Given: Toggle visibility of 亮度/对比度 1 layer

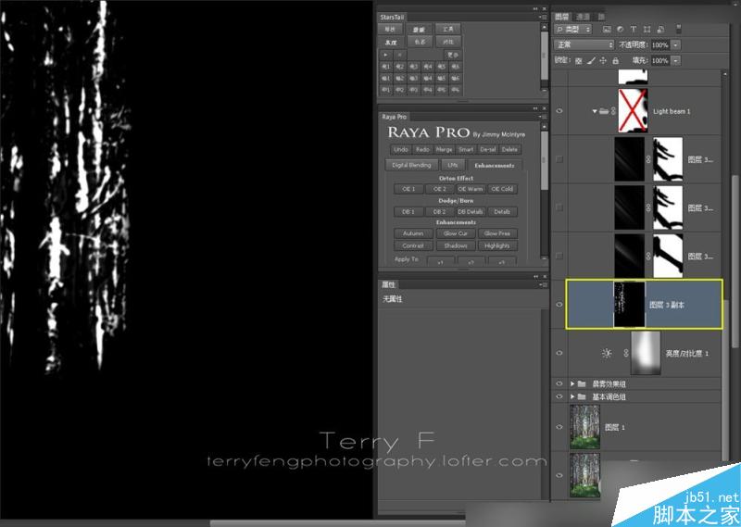Looking at the screenshot, I should pyautogui.click(x=559, y=353).
